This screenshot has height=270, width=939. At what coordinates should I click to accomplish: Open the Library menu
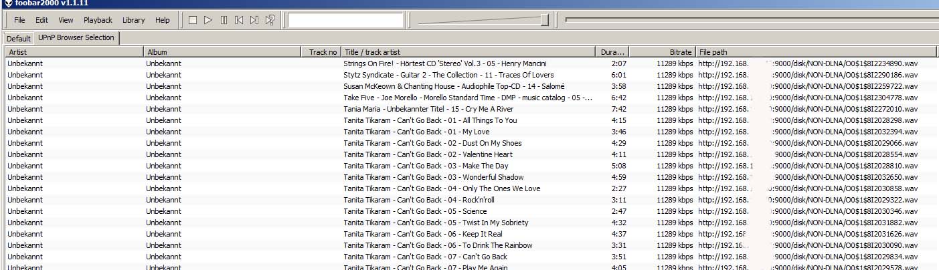coord(133,20)
